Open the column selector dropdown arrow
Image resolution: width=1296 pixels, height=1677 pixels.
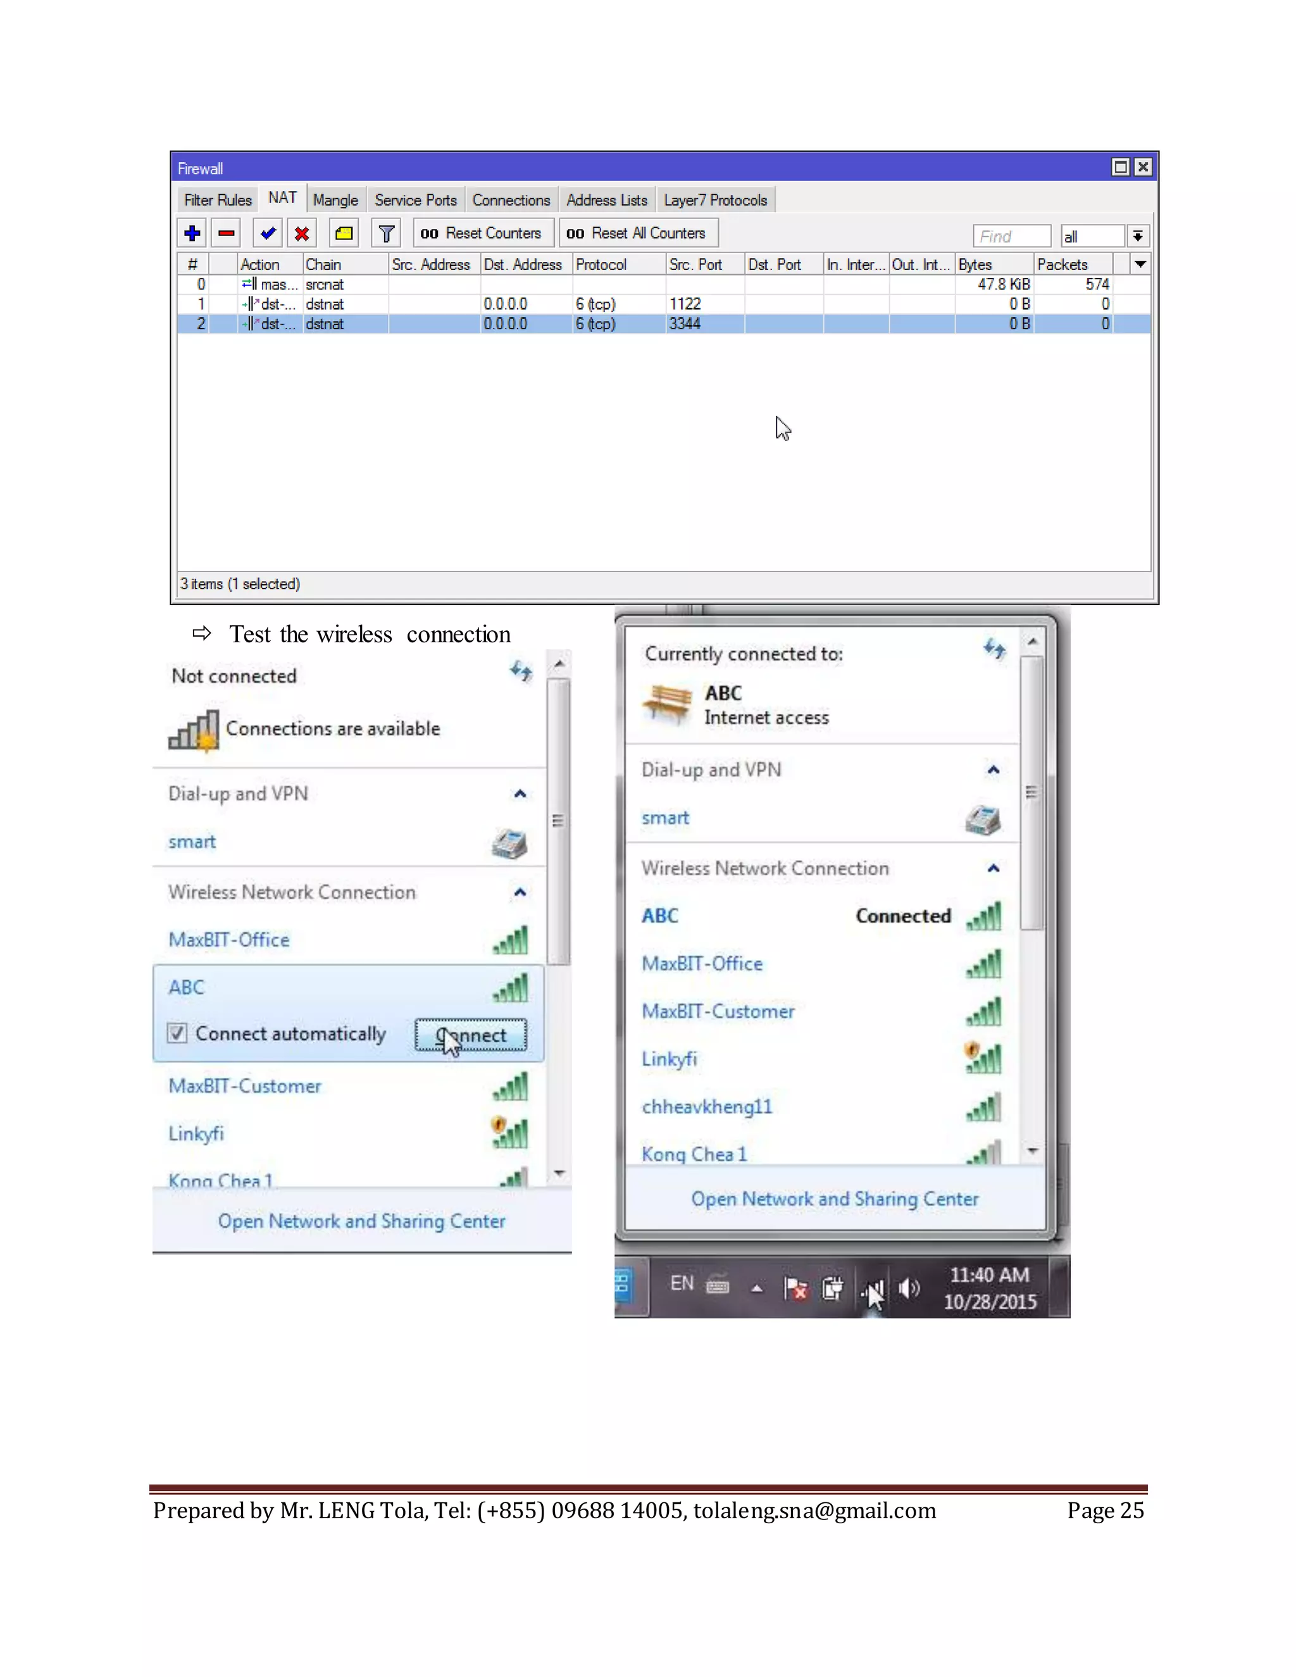coord(1140,264)
